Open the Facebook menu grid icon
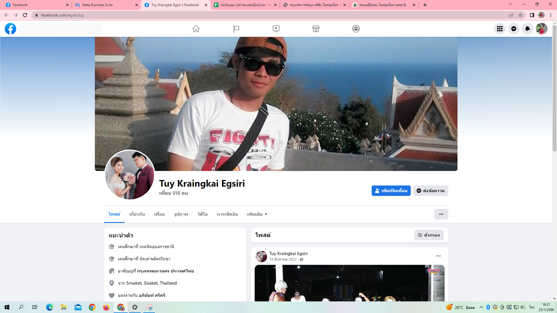This screenshot has height=313, width=557. tap(500, 29)
